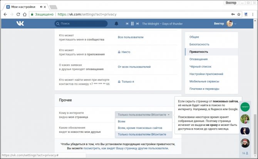Close the Мои настройки tab
The height and width of the screenshot is (159, 258).
pos(45,7)
